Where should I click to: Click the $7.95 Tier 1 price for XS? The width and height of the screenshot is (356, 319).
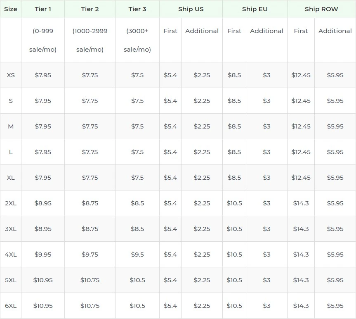(x=43, y=75)
